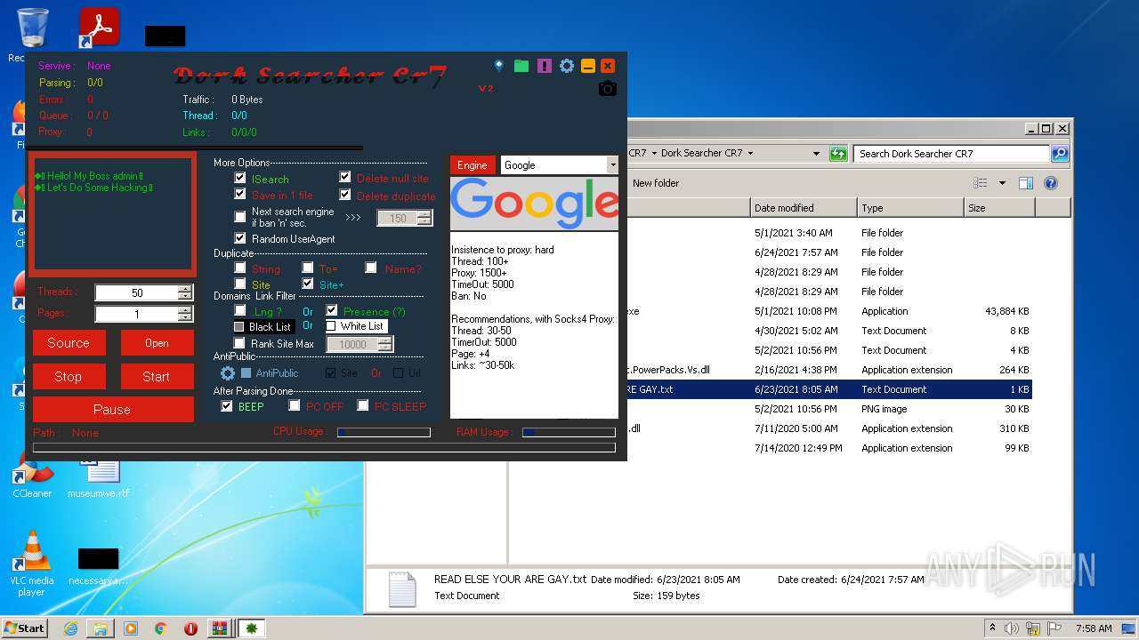Image resolution: width=1139 pixels, height=640 pixels.
Task: Click Chrome taskbar icon
Action: point(161,628)
